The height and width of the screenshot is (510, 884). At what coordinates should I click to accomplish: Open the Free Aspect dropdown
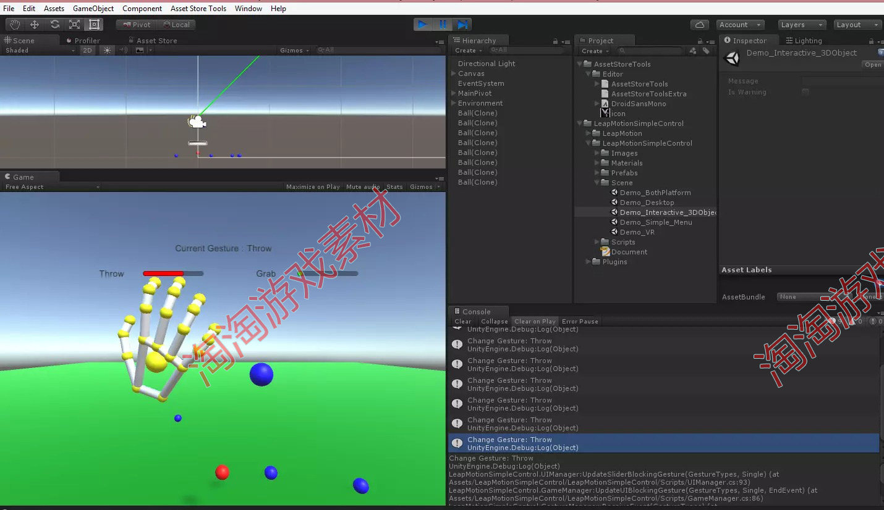click(x=52, y=186)
